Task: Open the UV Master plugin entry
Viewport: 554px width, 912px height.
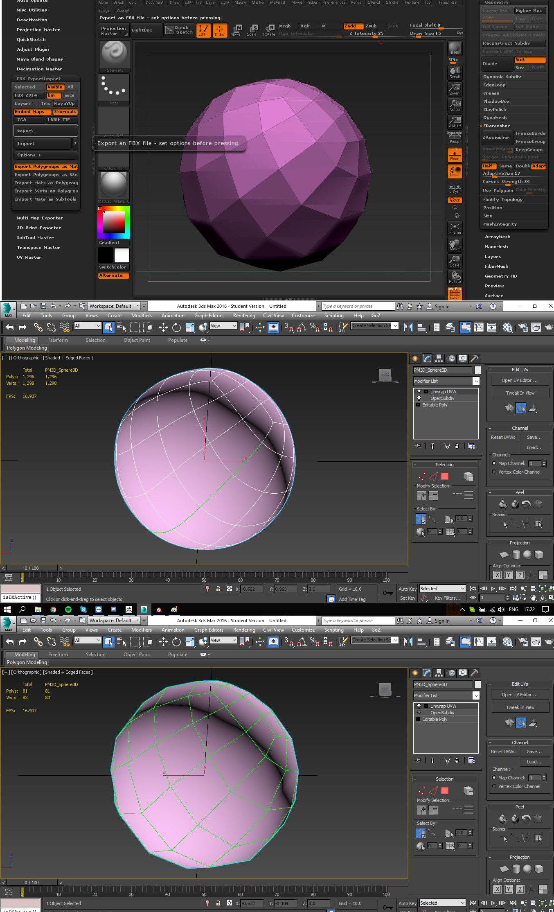Action: tap(29, 257)
